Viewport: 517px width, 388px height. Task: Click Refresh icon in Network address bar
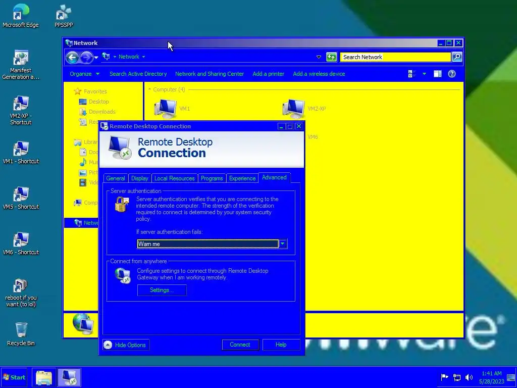click(x=331, y=57)
